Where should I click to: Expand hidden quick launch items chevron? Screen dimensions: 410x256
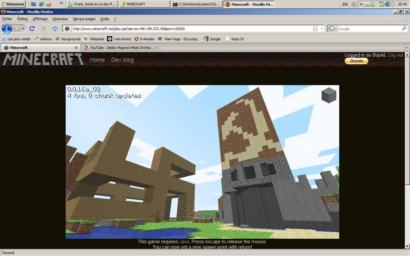61,4
